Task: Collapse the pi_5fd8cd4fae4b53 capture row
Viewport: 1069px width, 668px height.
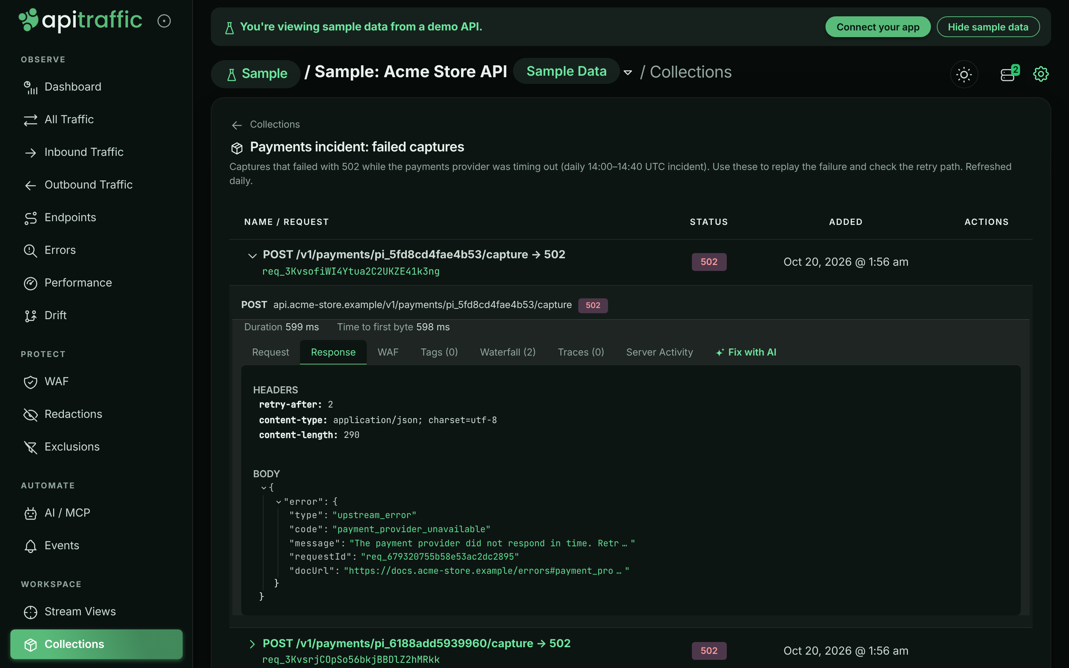Action: tap(252, 255)
